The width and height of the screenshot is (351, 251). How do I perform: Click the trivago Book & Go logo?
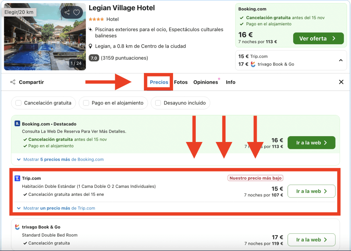[17, 227]
